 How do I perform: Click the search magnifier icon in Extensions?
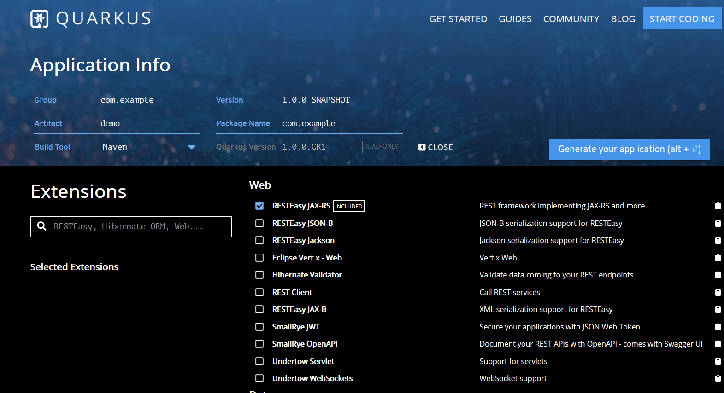(42, 226)
